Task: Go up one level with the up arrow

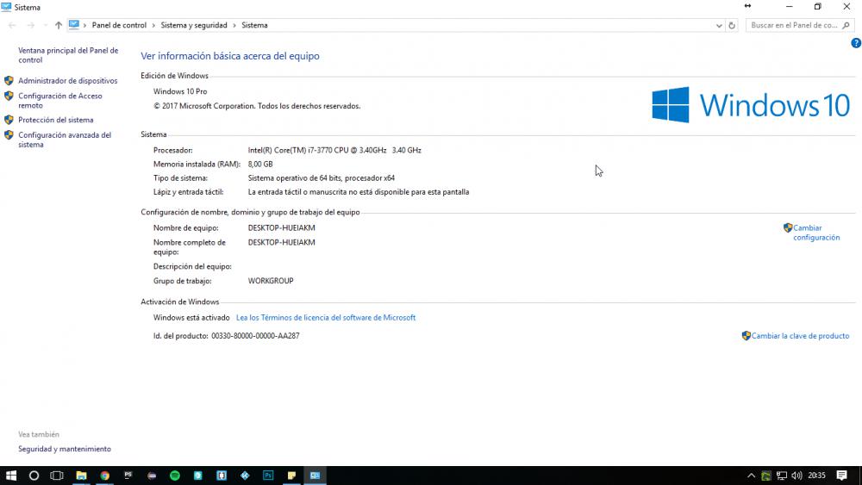Action: pyautogui.click(x=59, y=25)
